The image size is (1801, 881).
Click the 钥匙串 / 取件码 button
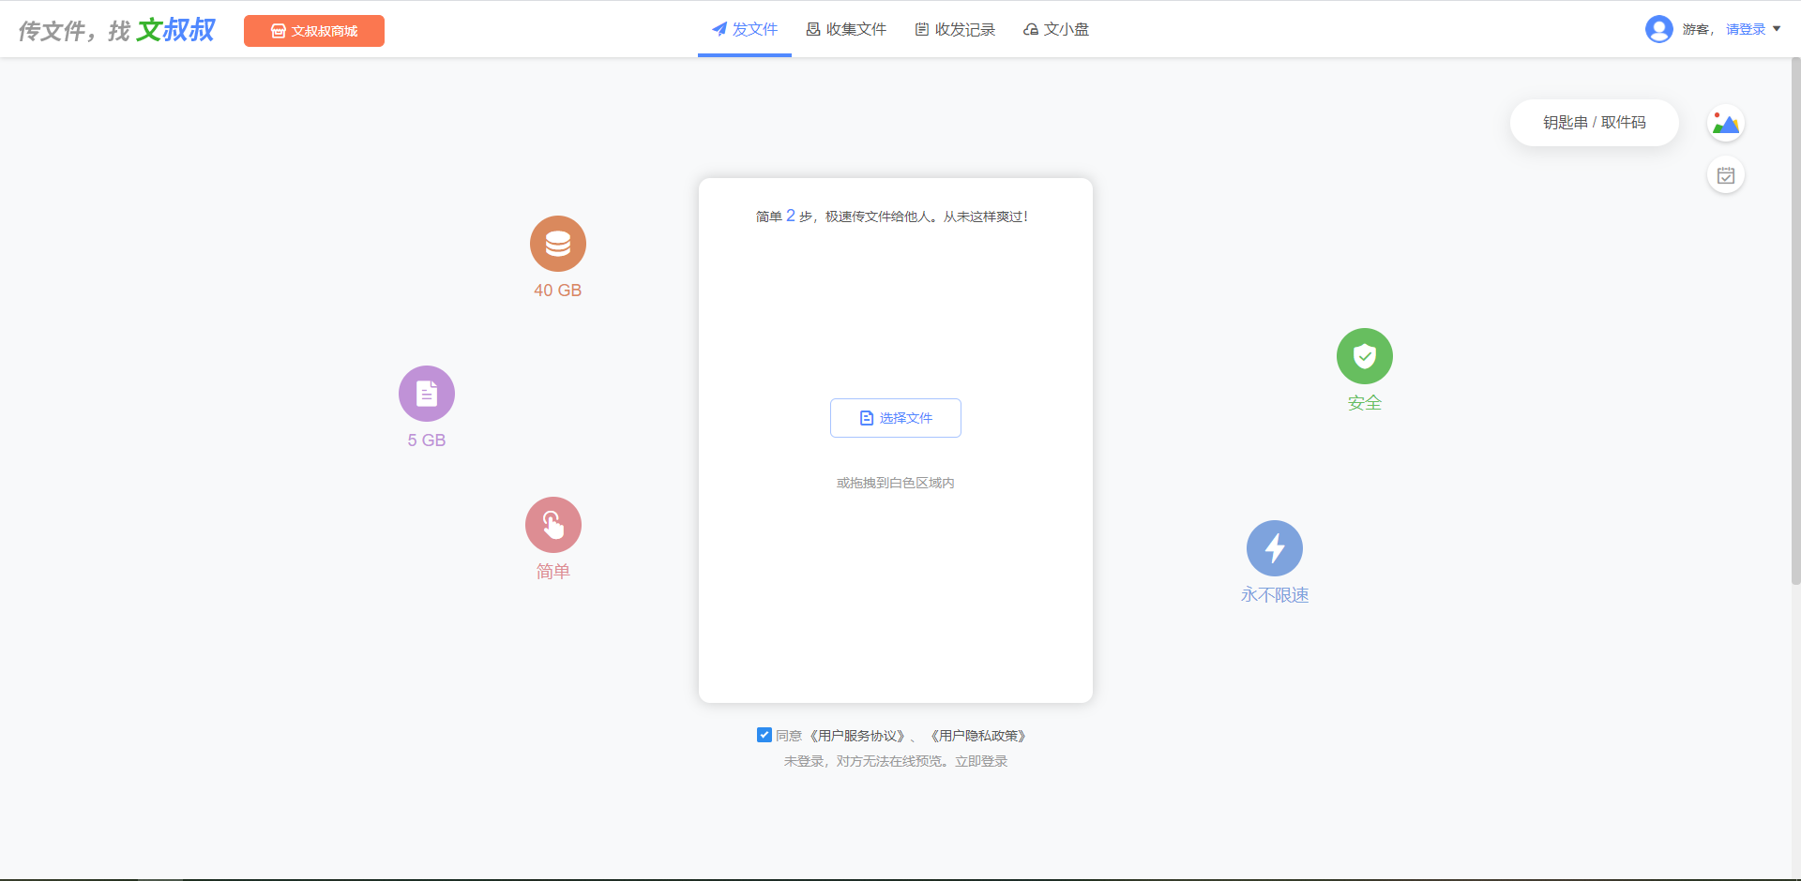[x=1595, y=123]
